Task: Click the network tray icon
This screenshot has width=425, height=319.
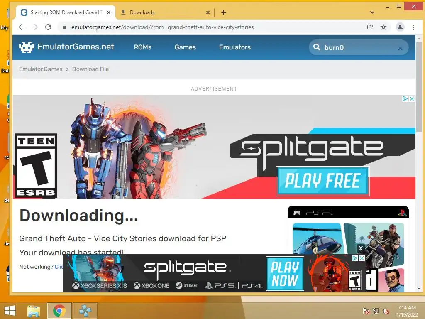Action: click(376, 311)
